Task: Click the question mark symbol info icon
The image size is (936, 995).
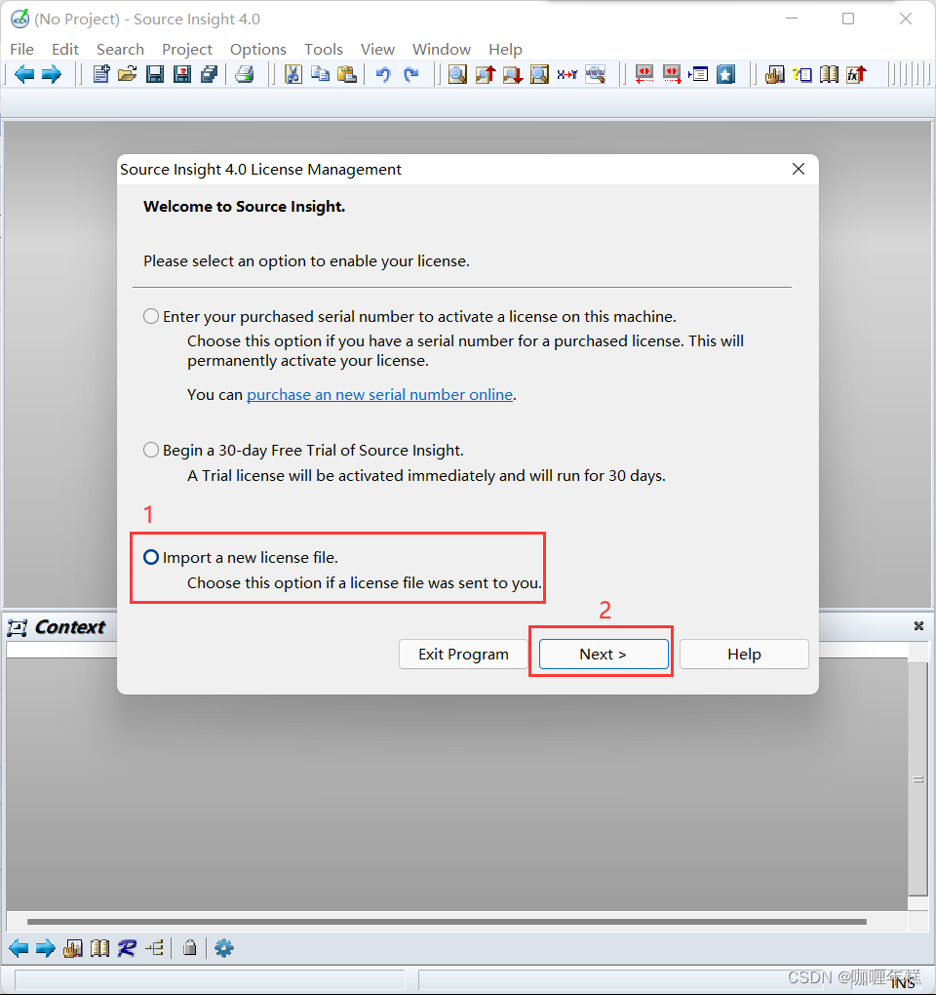Action: click(x=802, y=74)
